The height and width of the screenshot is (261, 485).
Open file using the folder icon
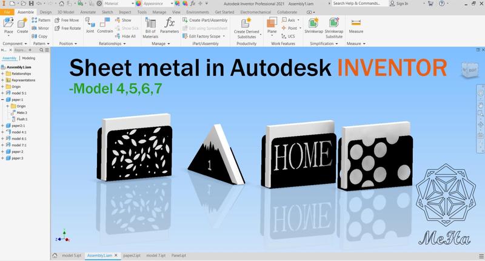[x=23, y=4]
